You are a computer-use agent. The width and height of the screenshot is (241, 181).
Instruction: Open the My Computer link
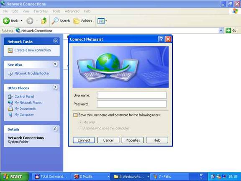pos(24,115)
